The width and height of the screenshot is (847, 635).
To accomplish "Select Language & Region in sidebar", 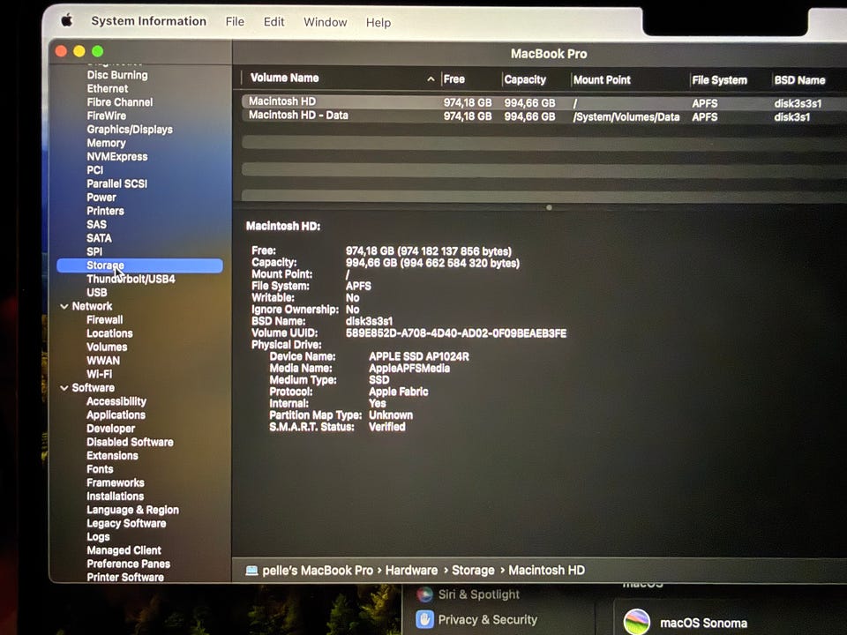I will point(132,510).
